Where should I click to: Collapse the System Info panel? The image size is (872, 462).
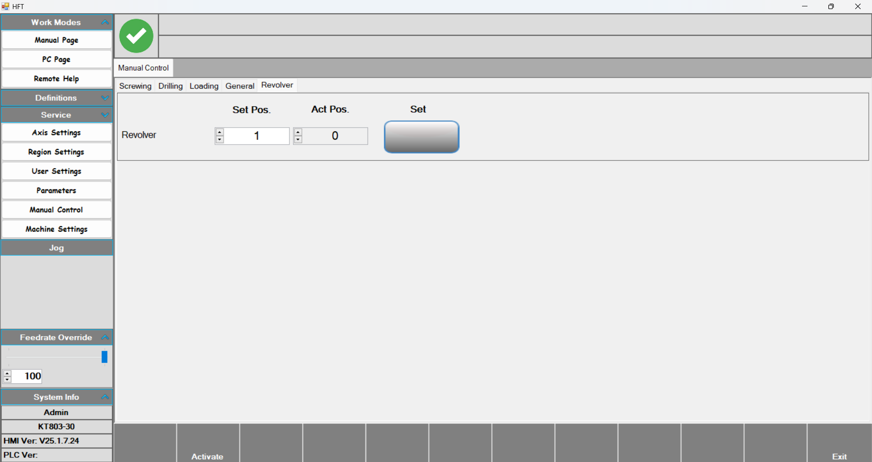[105, 397]
